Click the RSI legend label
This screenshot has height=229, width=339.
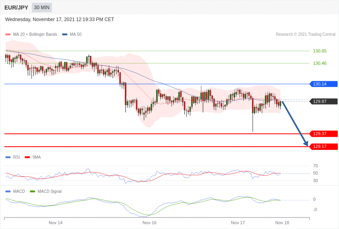tap(16, 157)
